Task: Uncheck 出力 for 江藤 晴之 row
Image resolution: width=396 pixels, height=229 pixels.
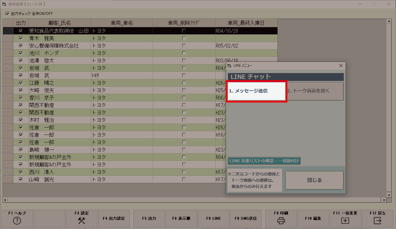Action: 21,83
